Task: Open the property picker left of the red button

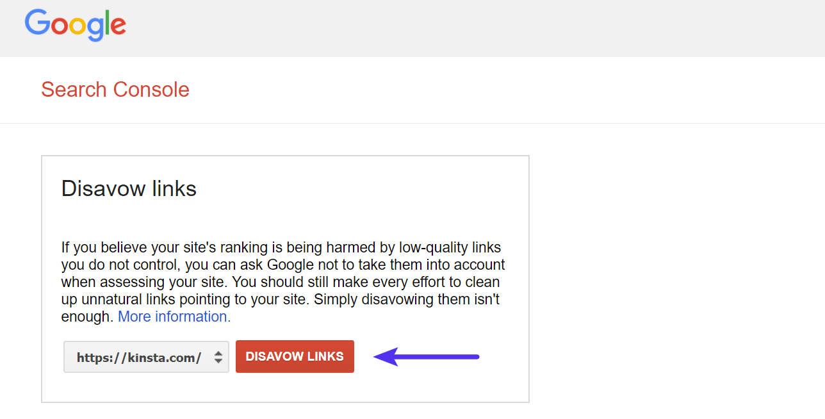Action: pos(146,357)
